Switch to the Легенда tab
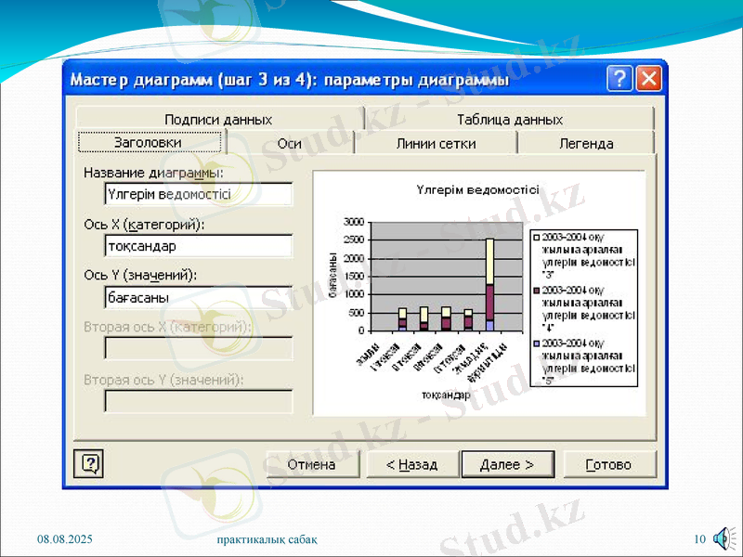The height and width of the screenshot is (557, 743). [x=585, y=142]
